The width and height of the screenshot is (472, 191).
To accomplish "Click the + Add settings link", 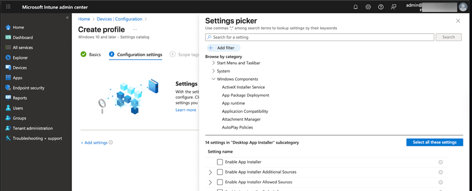I will tap(94, 143).
